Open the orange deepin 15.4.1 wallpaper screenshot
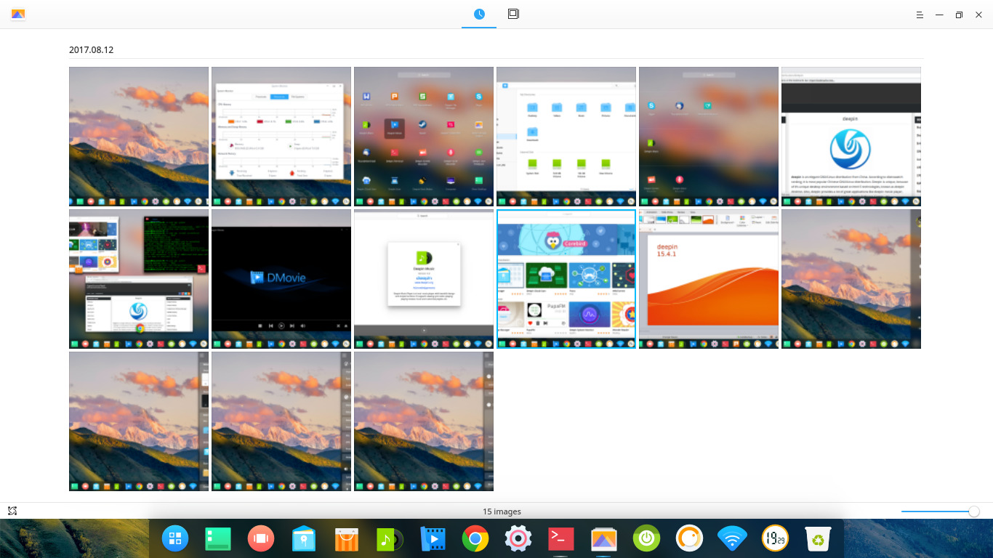The image size is (993, 558). 708,279
